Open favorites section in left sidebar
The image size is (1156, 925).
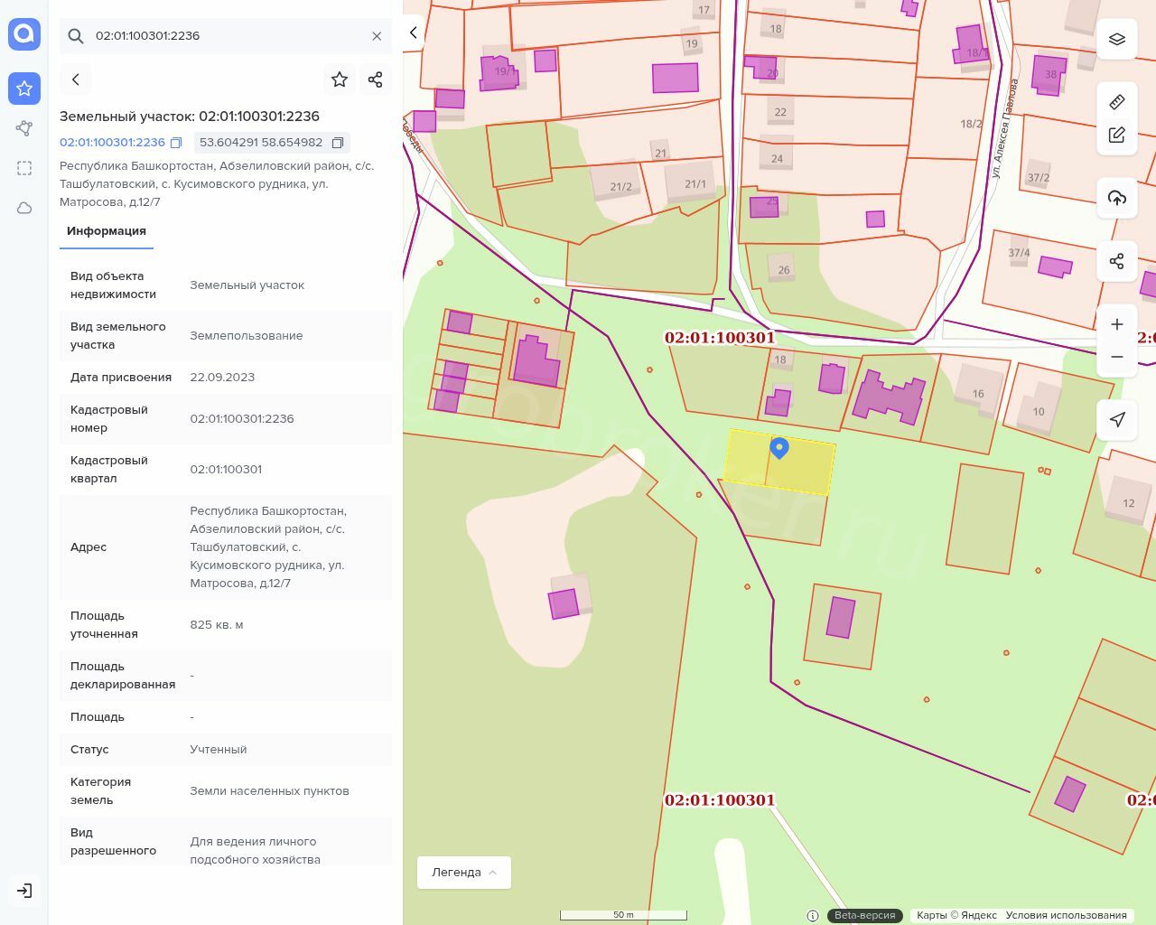point(24,89)
